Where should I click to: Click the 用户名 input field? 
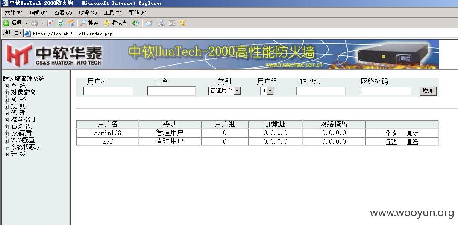click(108, 91)
